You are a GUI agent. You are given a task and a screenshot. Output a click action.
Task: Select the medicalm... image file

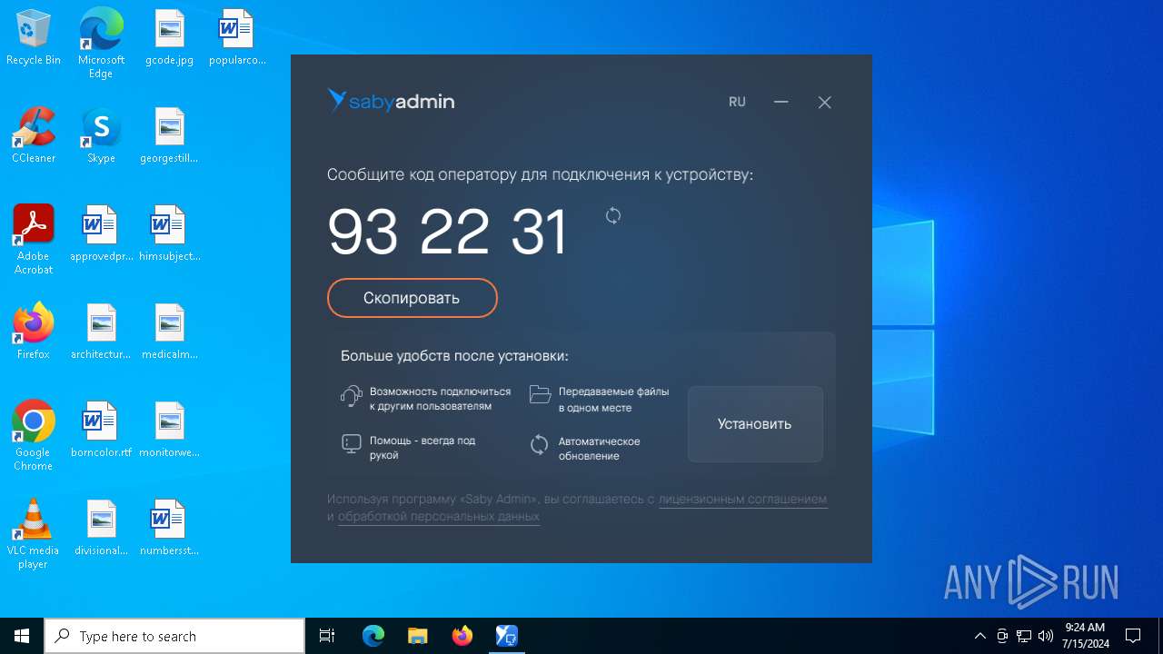170,332
